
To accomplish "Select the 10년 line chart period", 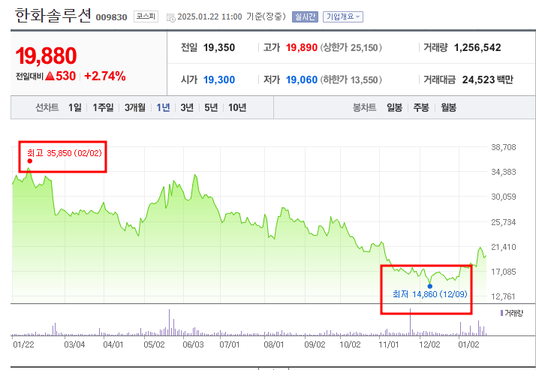I will (x=237, y=107).
